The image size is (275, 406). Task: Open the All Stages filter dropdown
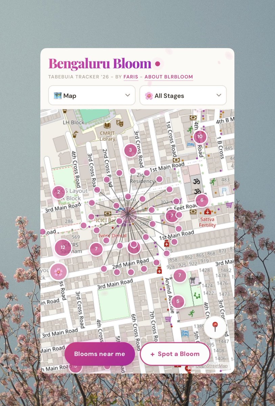(183, 95)
